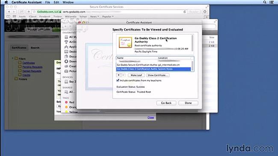This screenshot has width=278, height=156.
Task: Open the Pending Requests folder link
Action: [x=32, y=67]
